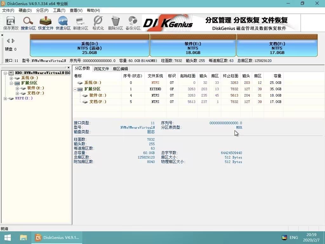Click the 文件系统 column header
The width and height of the screenshot is (325, 244).
click(155, 76)
